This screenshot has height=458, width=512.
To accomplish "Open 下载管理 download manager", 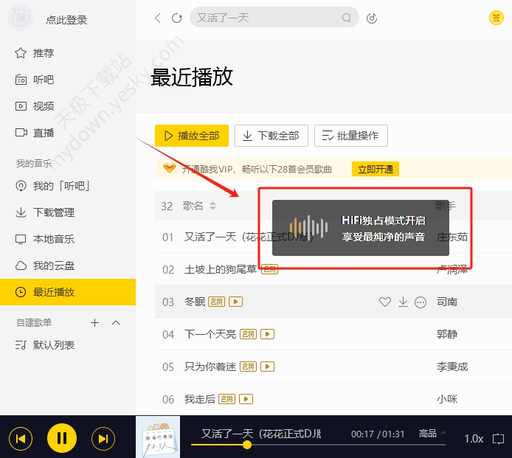I will 45,212.
